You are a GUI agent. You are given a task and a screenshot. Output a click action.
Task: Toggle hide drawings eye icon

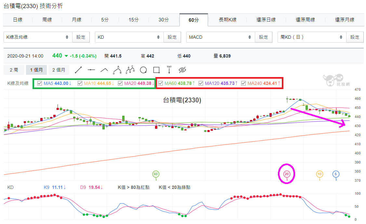point(182,70)
